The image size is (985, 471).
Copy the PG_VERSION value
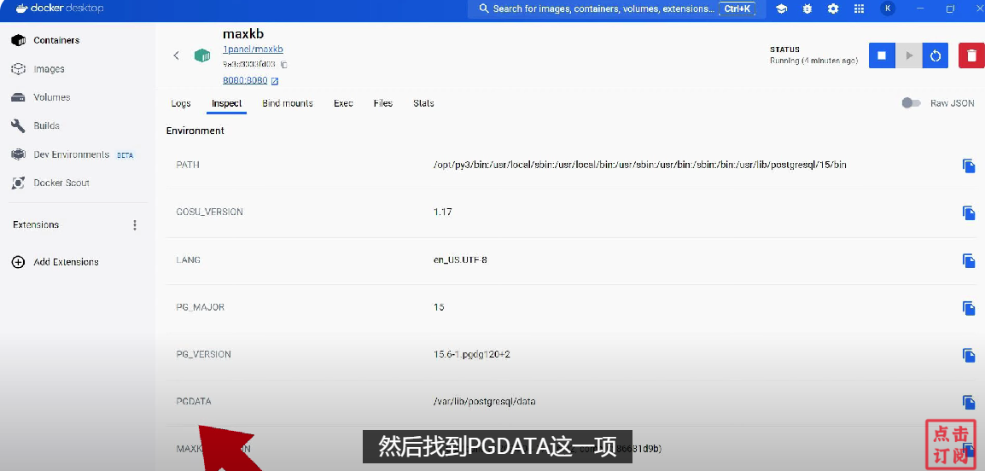pyautogui.click(x=969, y=356)
